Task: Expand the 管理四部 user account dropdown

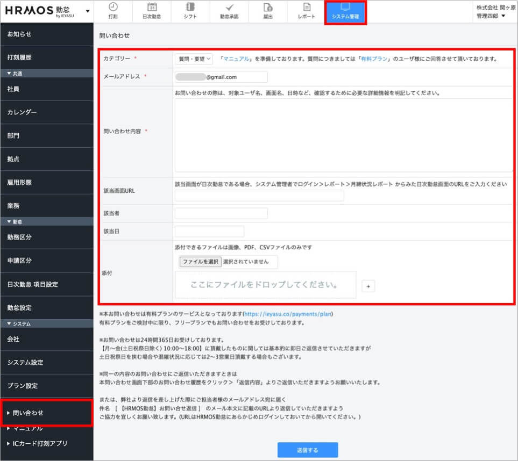Action: (491, 16)
